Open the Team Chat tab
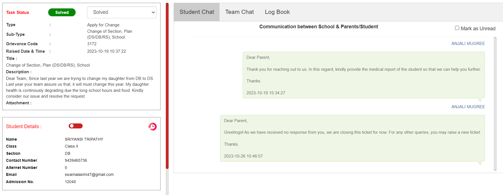Image resolution: width=503 pixels, height=195 pixels. (x=239, y=12)
